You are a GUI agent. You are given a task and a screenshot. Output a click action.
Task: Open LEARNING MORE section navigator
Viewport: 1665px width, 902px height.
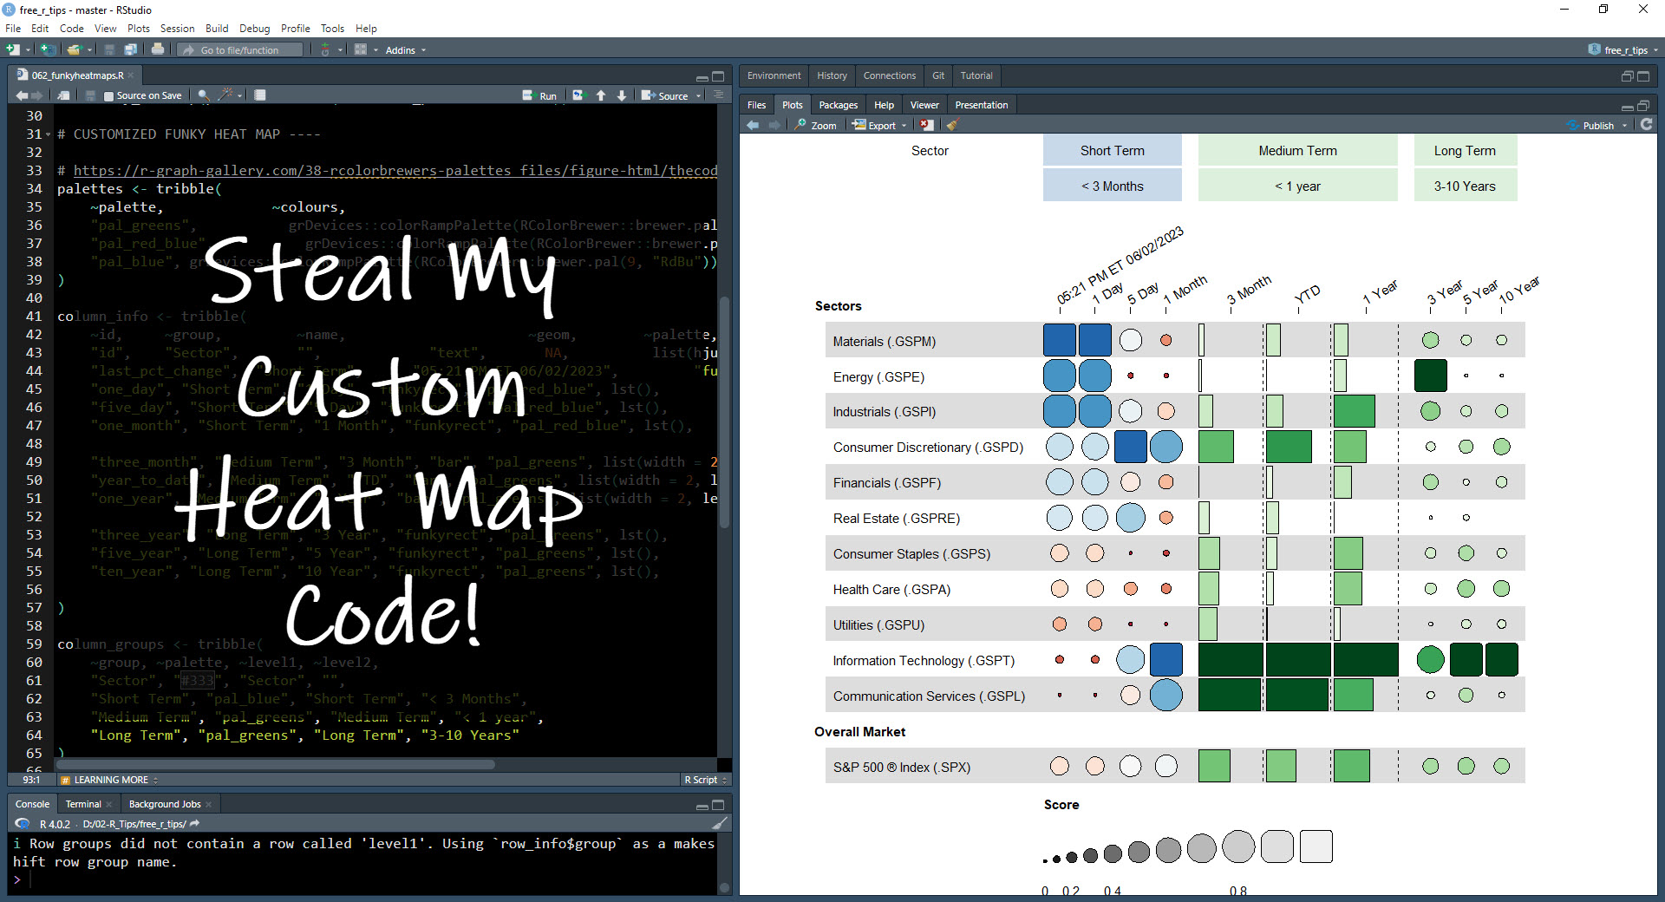tap(110, 780)
